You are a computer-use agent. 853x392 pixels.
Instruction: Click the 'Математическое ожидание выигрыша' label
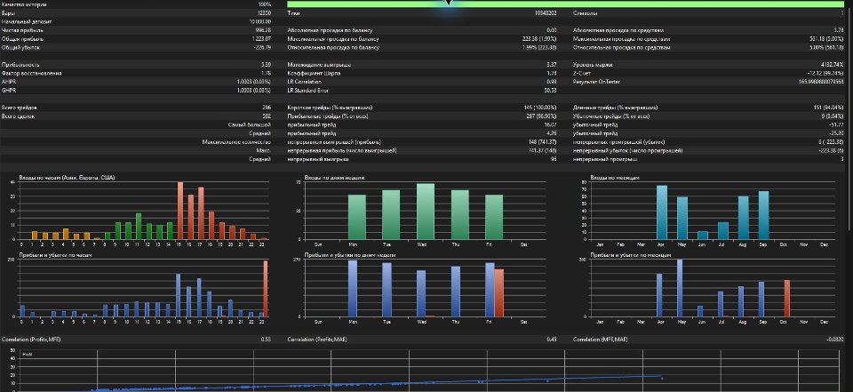319,65
